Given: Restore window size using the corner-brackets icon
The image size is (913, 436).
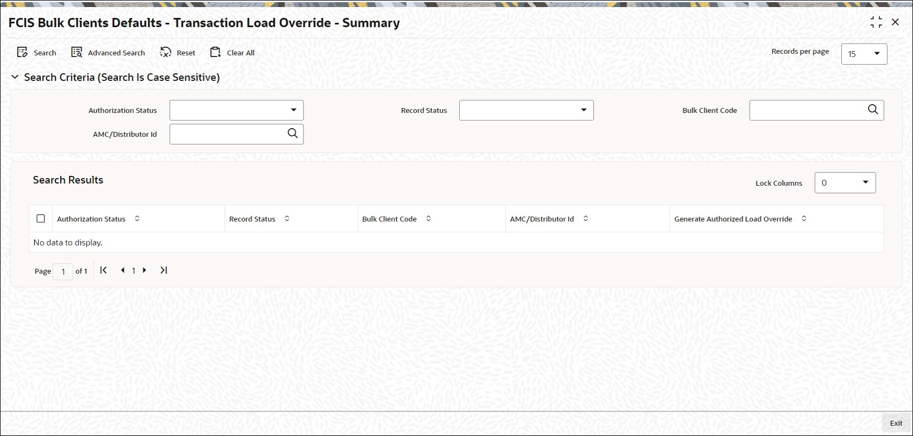Looking at the screenshot, I should point(876,22).
